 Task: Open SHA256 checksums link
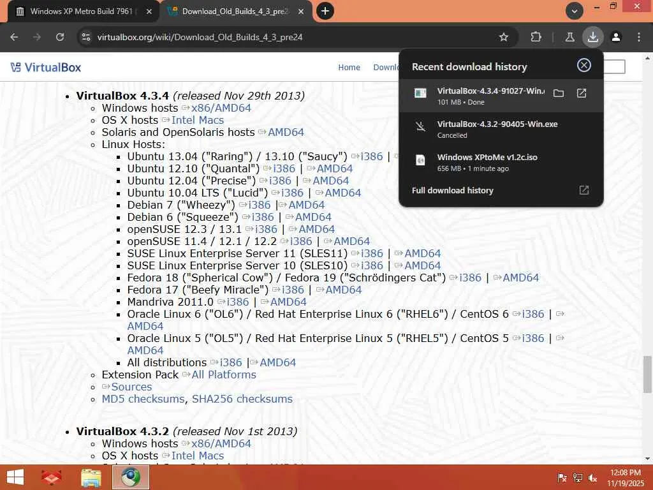[x=242, y=398]
